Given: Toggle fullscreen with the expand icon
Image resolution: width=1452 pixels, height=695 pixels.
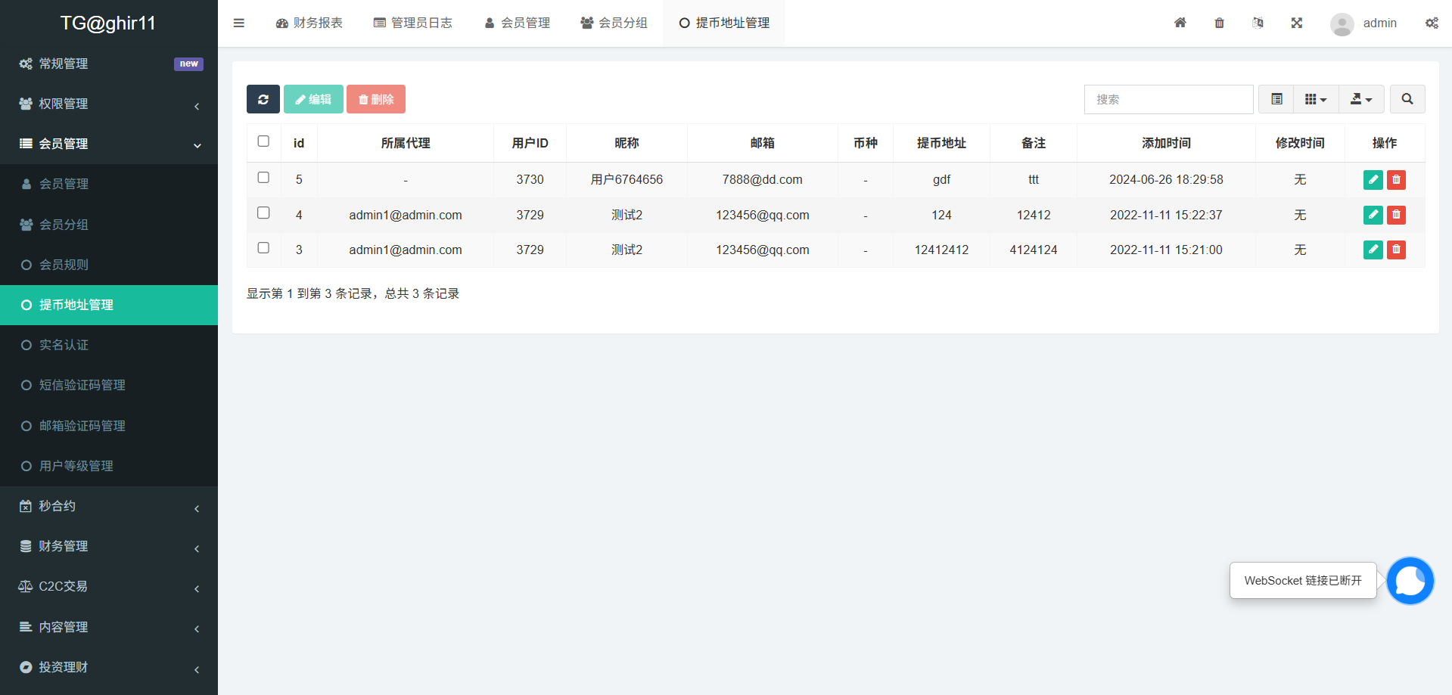Looking at the screenshot, I should pos(1296,23).
